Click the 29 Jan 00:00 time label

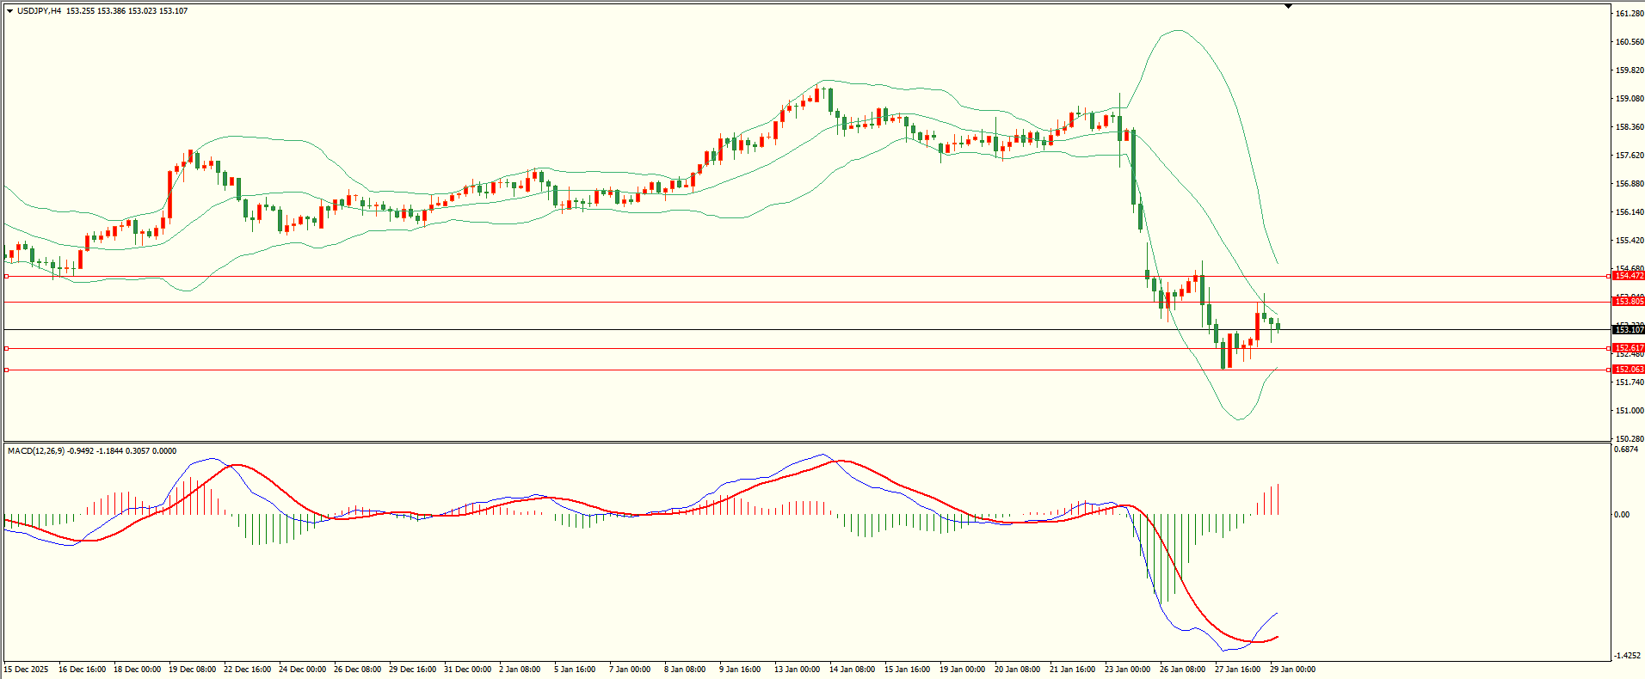[x=1292, y=670]
